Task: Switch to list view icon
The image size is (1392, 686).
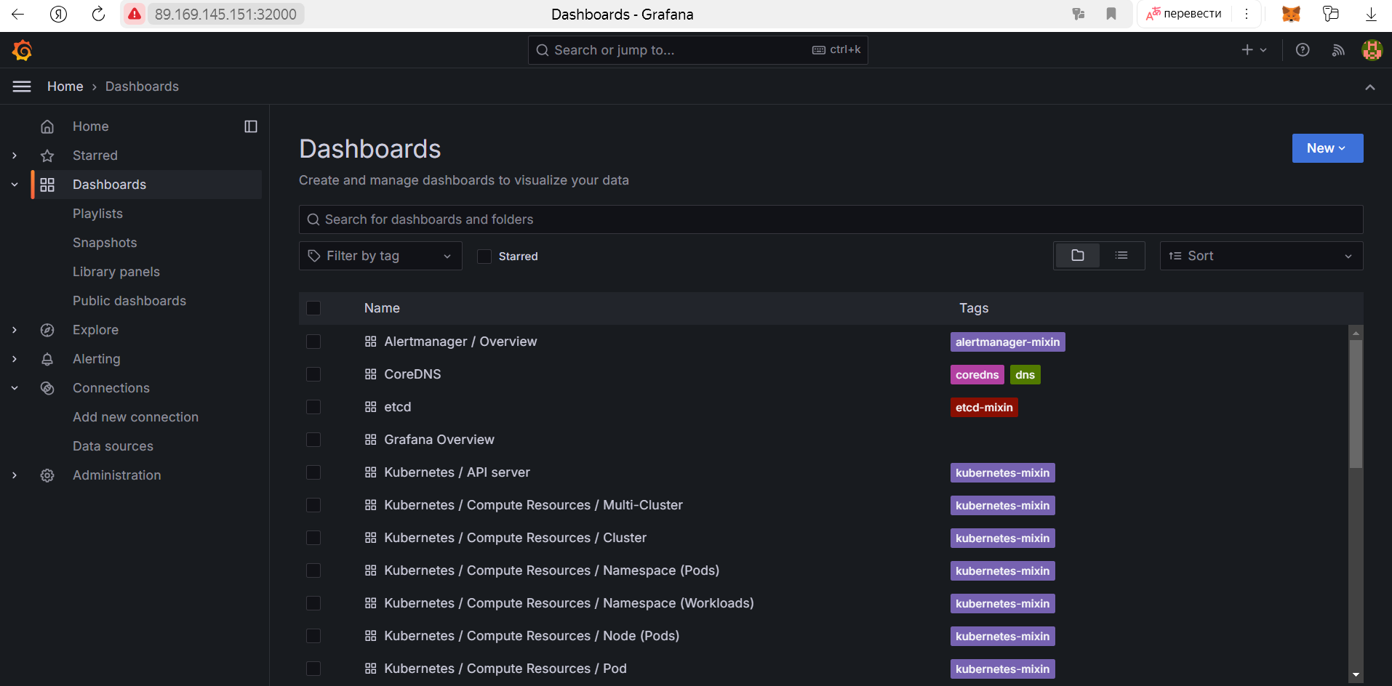Action: (1121, 256)
